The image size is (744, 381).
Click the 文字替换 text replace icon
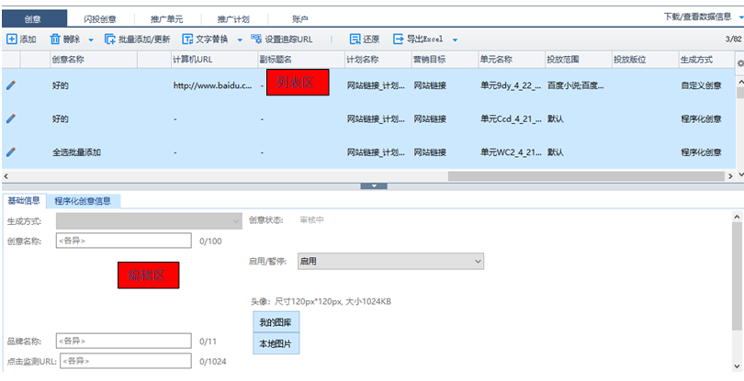(187, 39)
